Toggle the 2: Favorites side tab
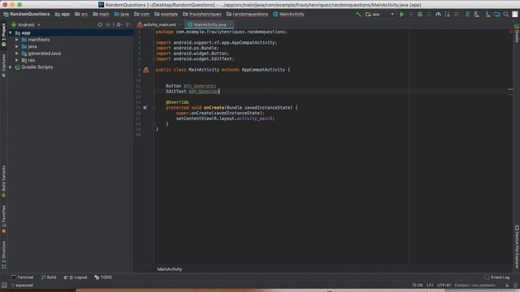This screenshot has height=292, width=520. [x=3, y=219]
